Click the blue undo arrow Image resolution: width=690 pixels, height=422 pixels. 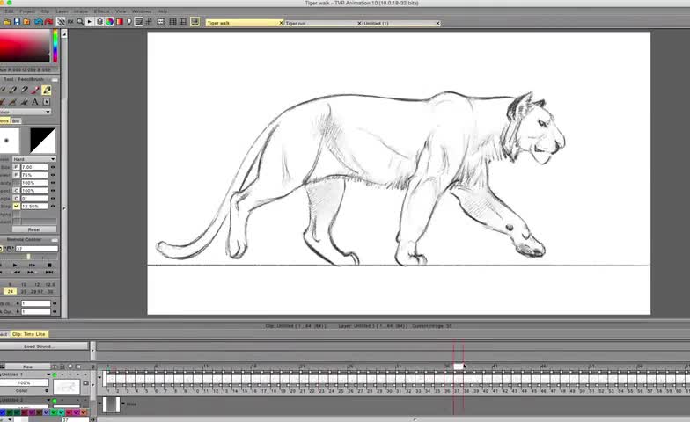pos(39,21)
